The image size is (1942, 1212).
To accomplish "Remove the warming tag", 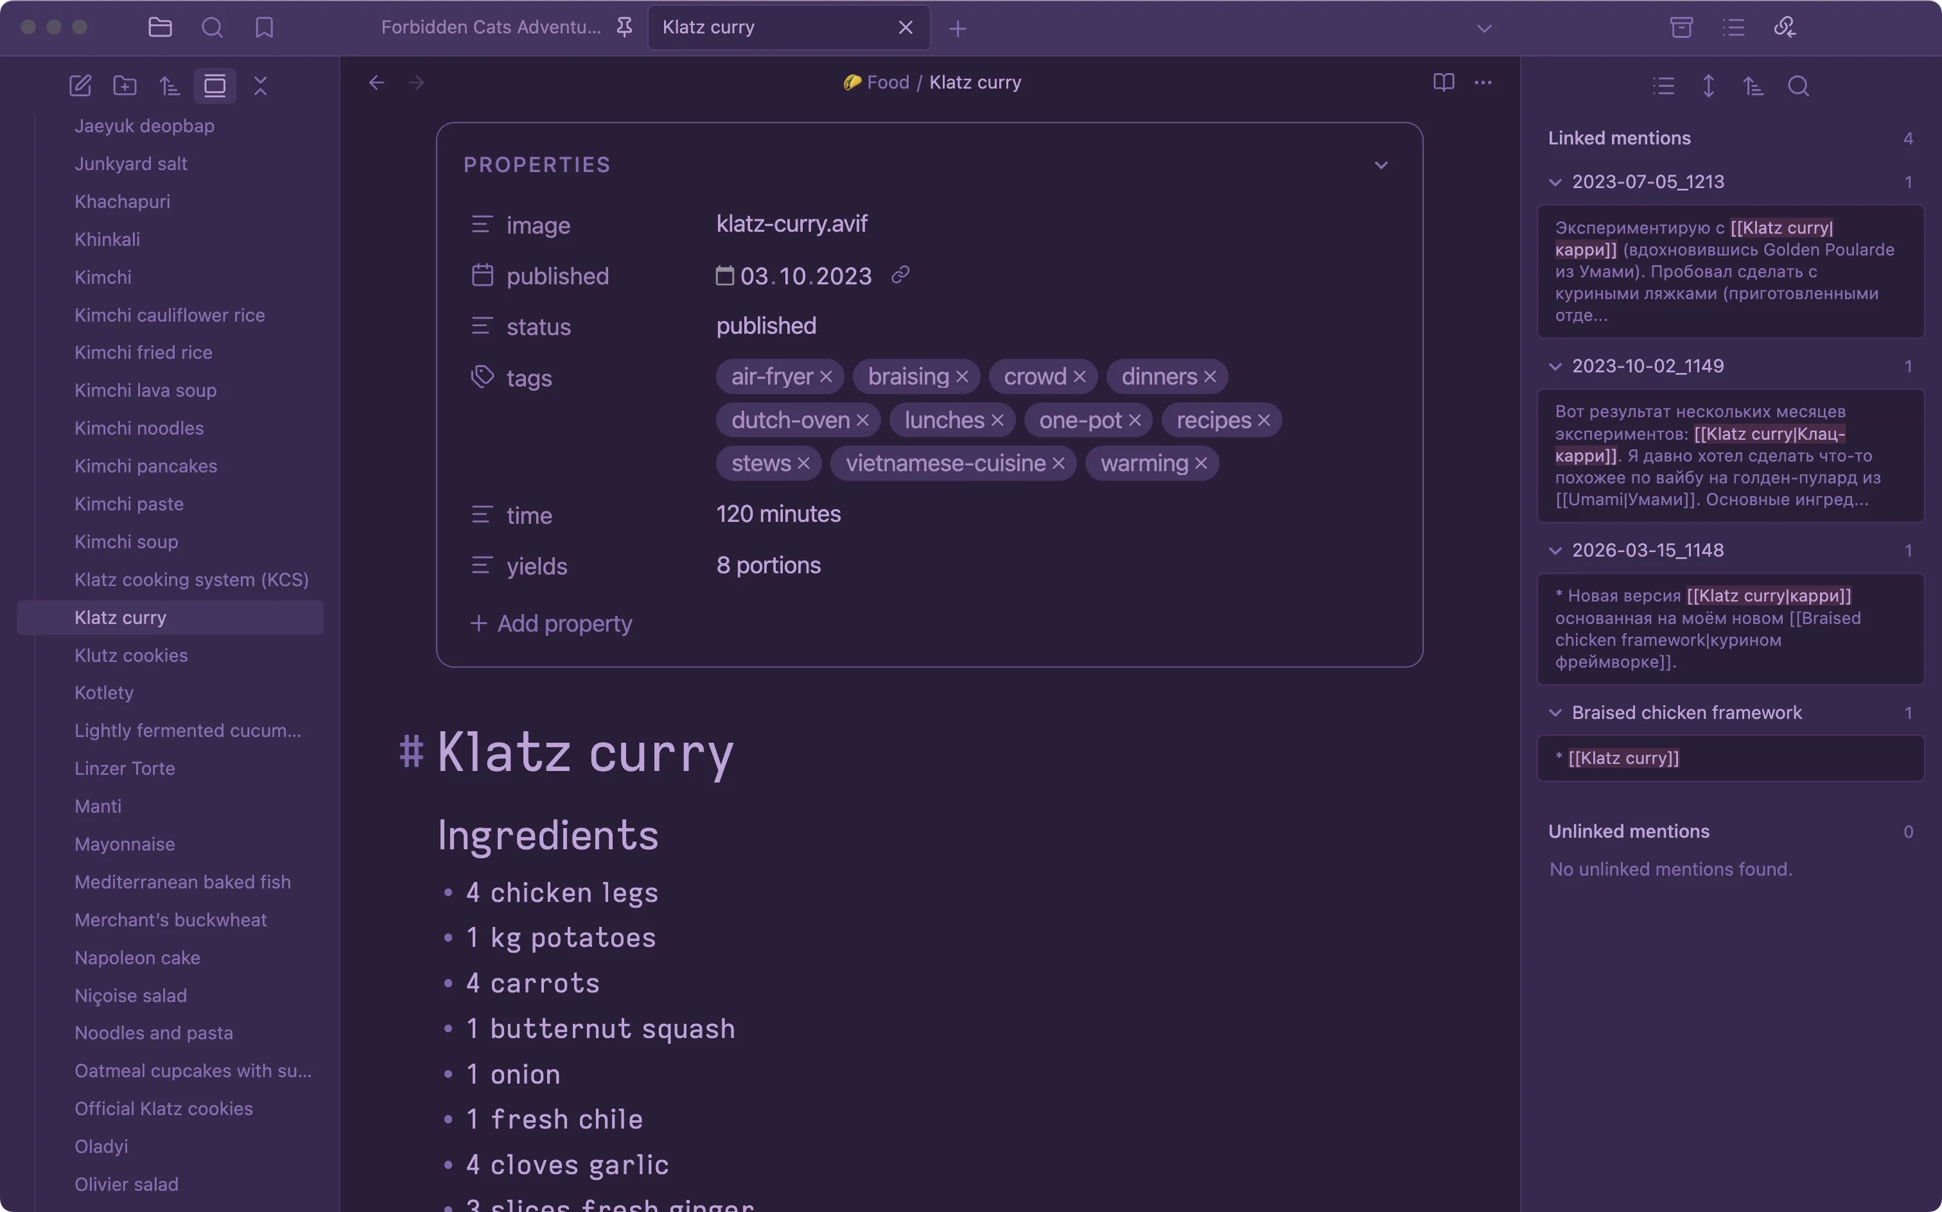I will click(x=1201, y=463).
